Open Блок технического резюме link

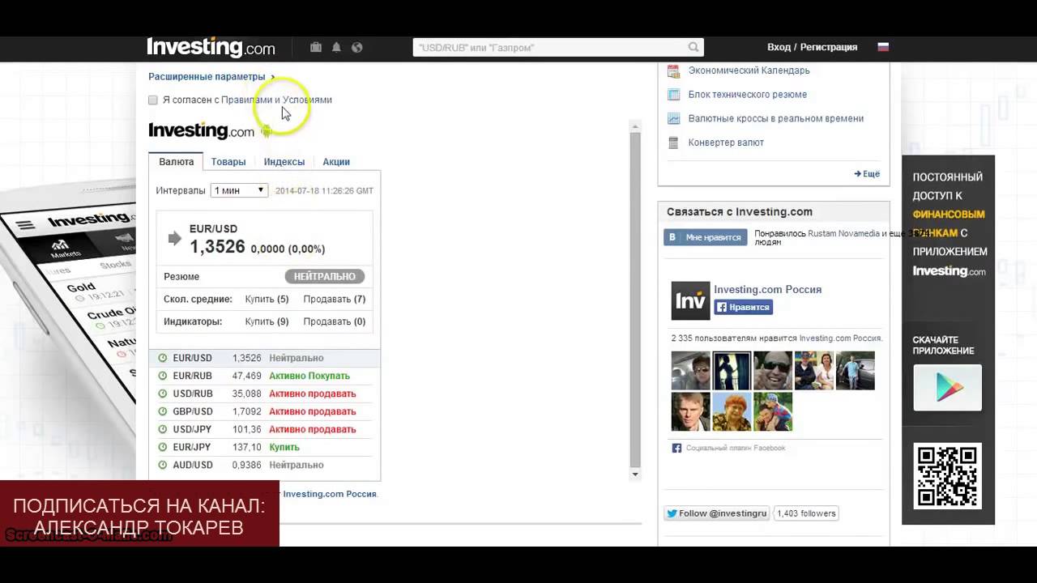click(x=747, y=95)
